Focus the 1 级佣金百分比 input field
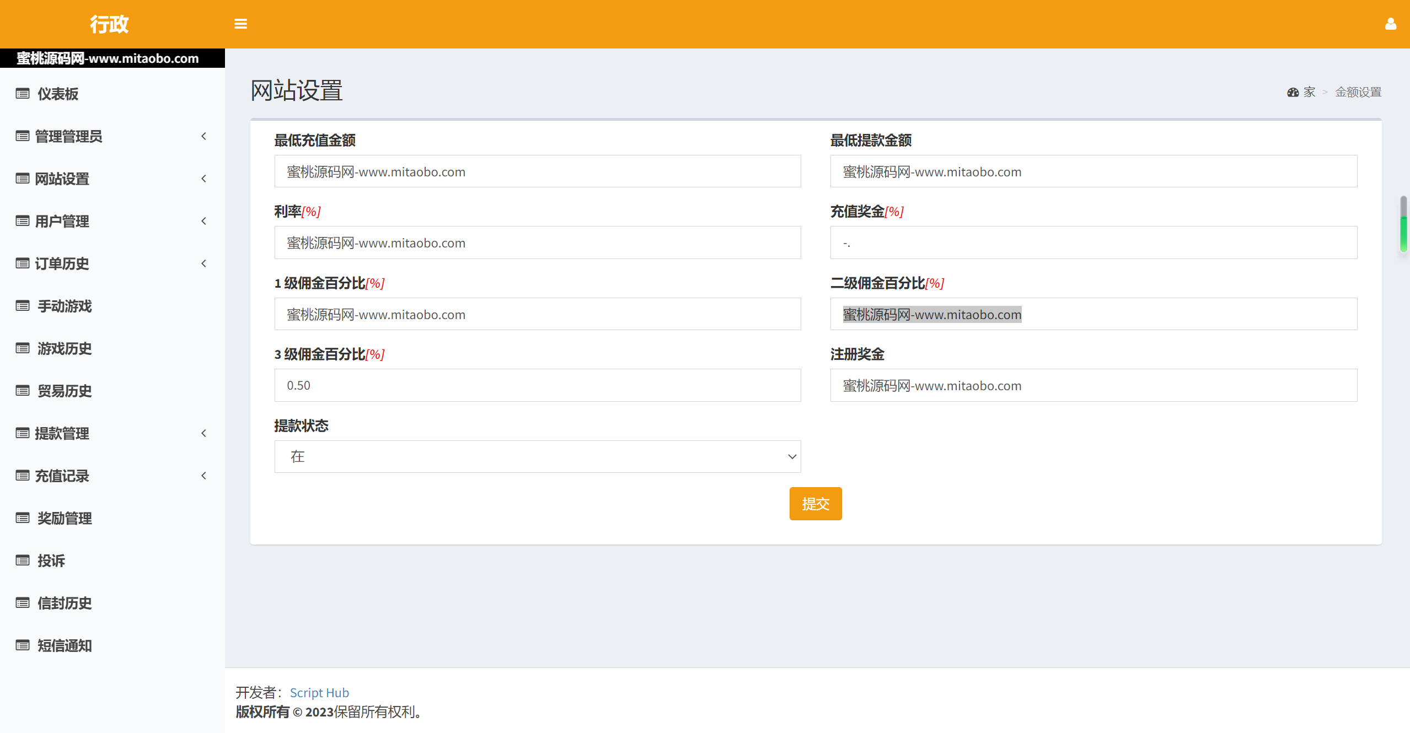This screenshot has width=1410, height=733. (x=538, y=314)
